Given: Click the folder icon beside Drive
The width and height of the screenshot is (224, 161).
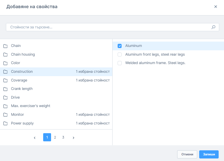Looking at the screenshot, I should click(x=5, y=97).
